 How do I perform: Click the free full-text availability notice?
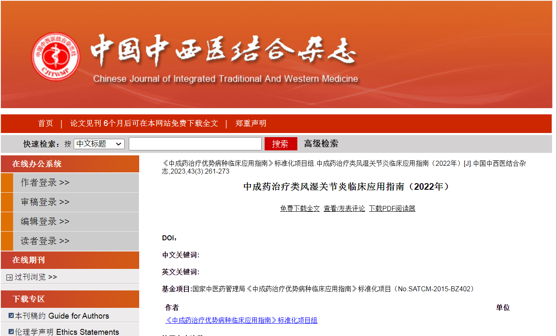(144, 123)
